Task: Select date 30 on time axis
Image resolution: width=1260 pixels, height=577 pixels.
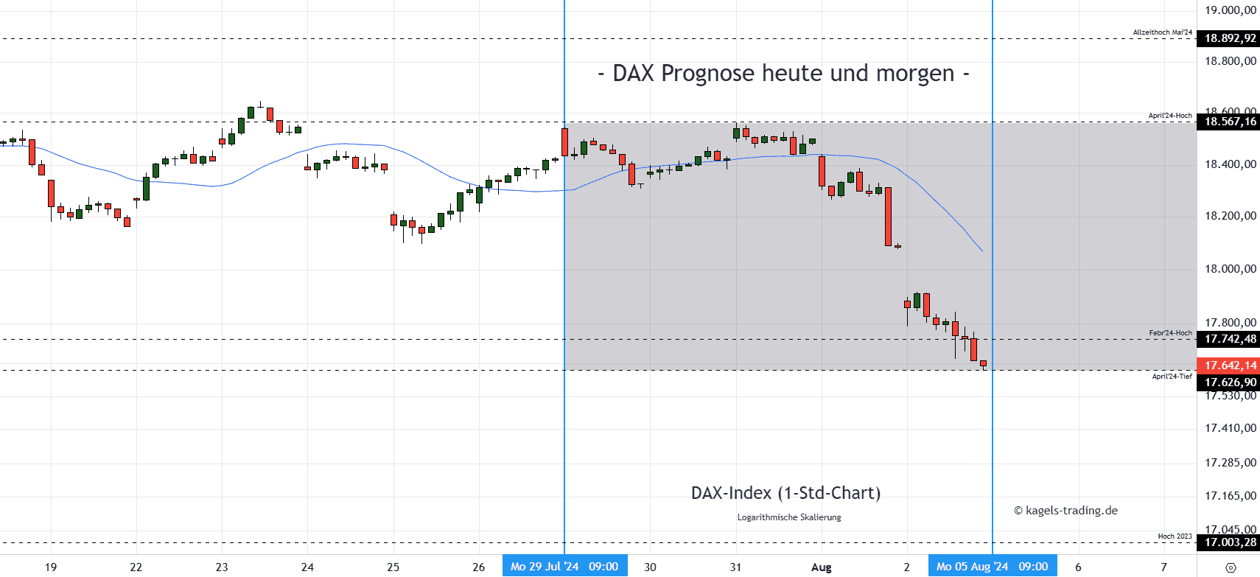Action: click(650, 567)
